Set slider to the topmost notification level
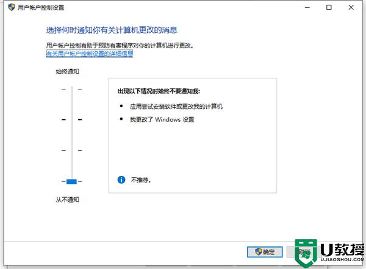Viewport: 366px width, 269px height. pos(71,89)
